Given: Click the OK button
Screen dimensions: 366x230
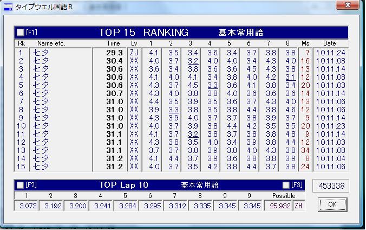Looking at the screenshot, I should (332, 205).
